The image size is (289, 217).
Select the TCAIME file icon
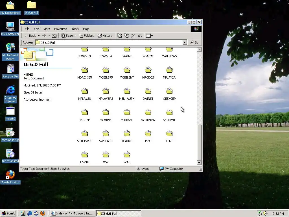(x=127, y=134)
